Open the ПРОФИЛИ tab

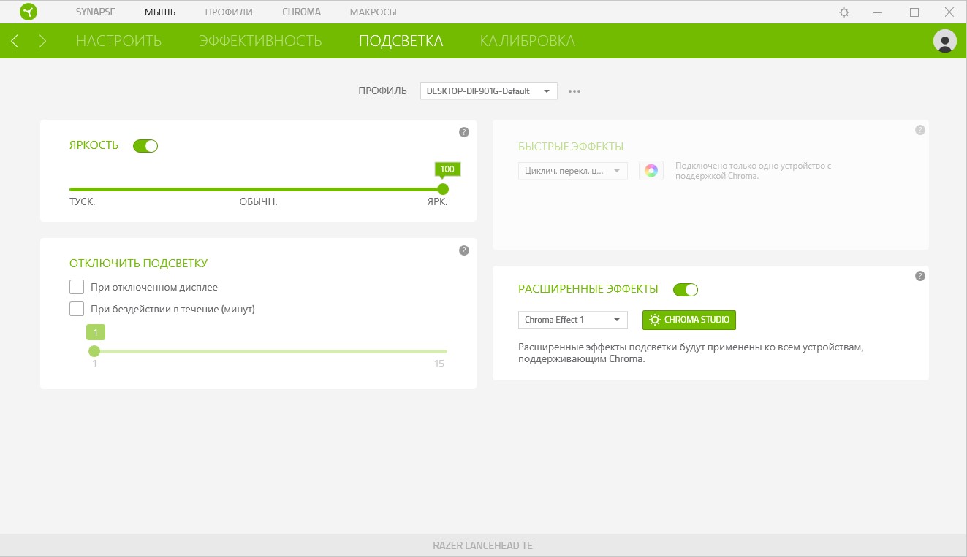[x=229, y=12]
